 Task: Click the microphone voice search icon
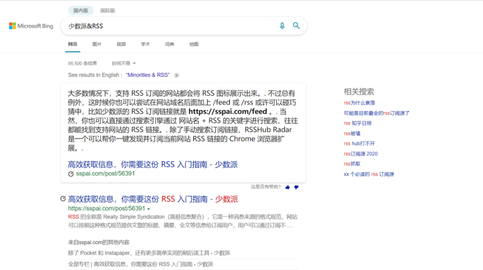pos(282,26)
